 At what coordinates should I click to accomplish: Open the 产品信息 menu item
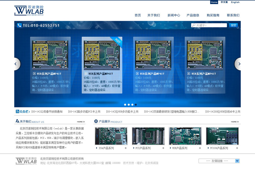193,15
